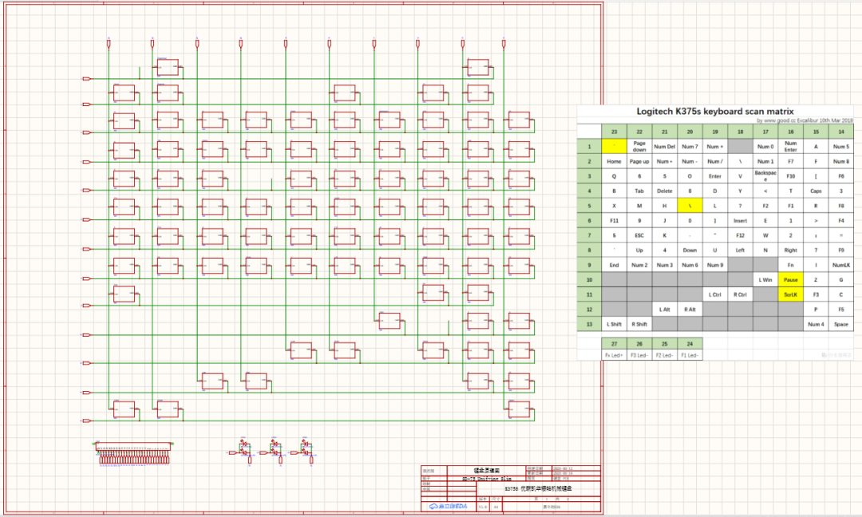Click the 'L Win' cell in row 10
The width and height of the screenshot is (862, 517).
coord(765,280)
